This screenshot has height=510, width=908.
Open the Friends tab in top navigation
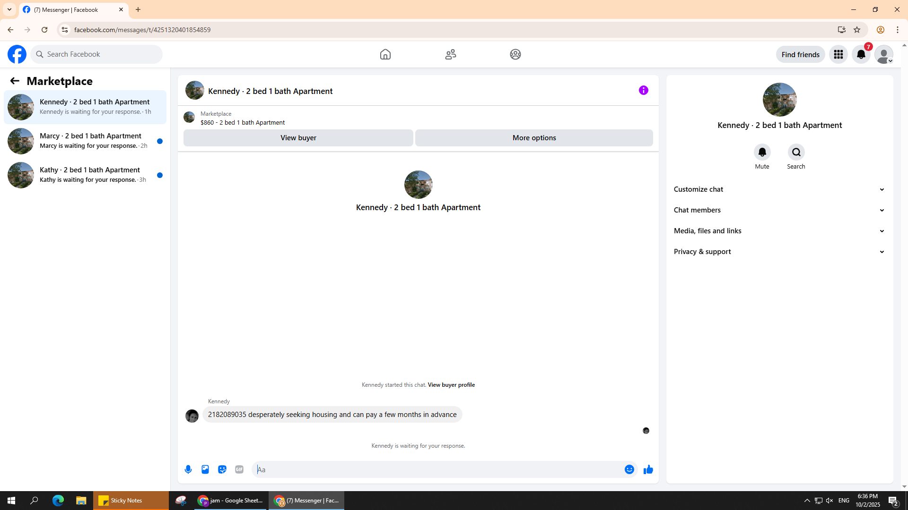click(x=450, y=54)
